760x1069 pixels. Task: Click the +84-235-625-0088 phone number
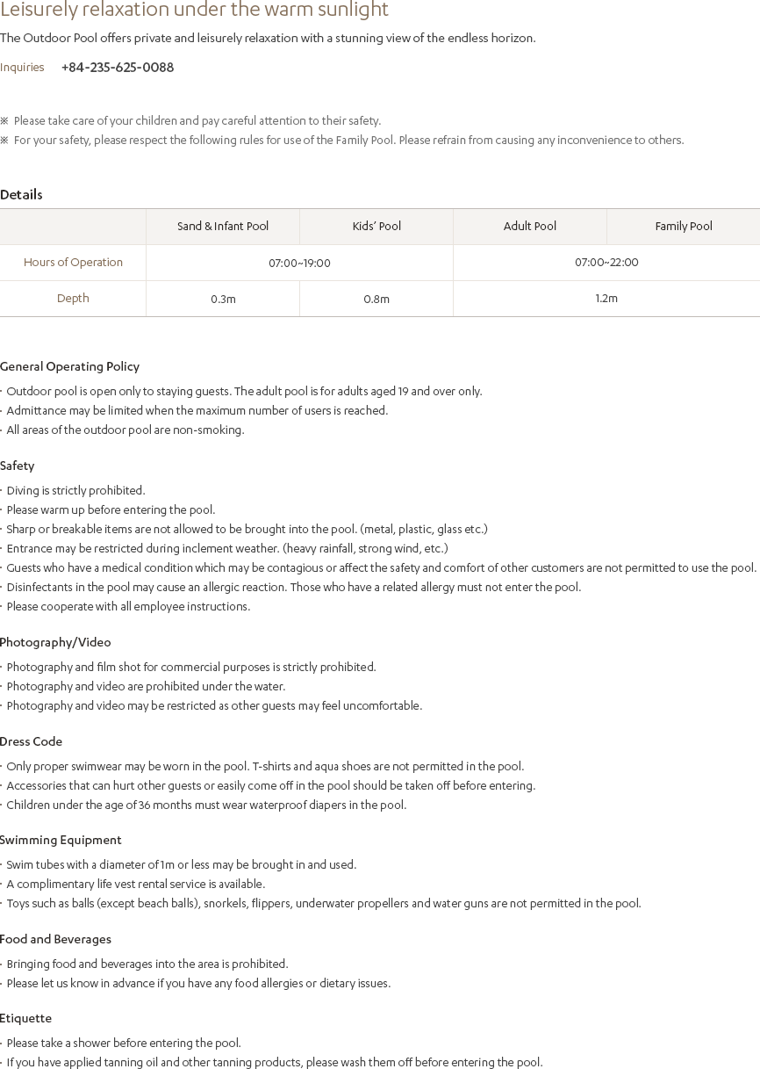click(x=118, y=68)
